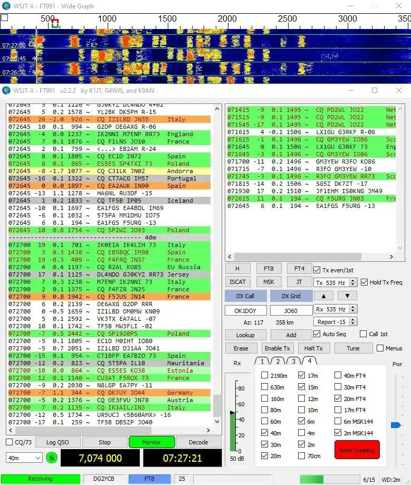Screen dimensions: 411x485
Task: Select CQ DK7UY JO44 Germany row
Action: pos(109,393)
